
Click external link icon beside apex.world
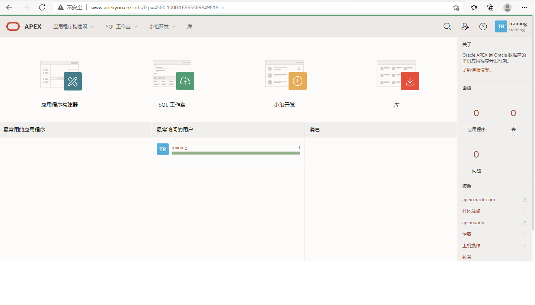pyautogui.click(x=525, y=222)
